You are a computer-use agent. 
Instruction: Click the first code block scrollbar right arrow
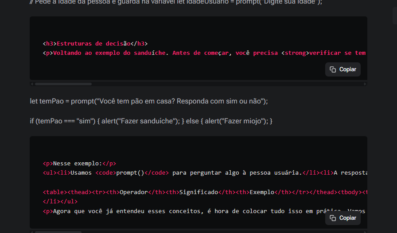coord(365,84)
